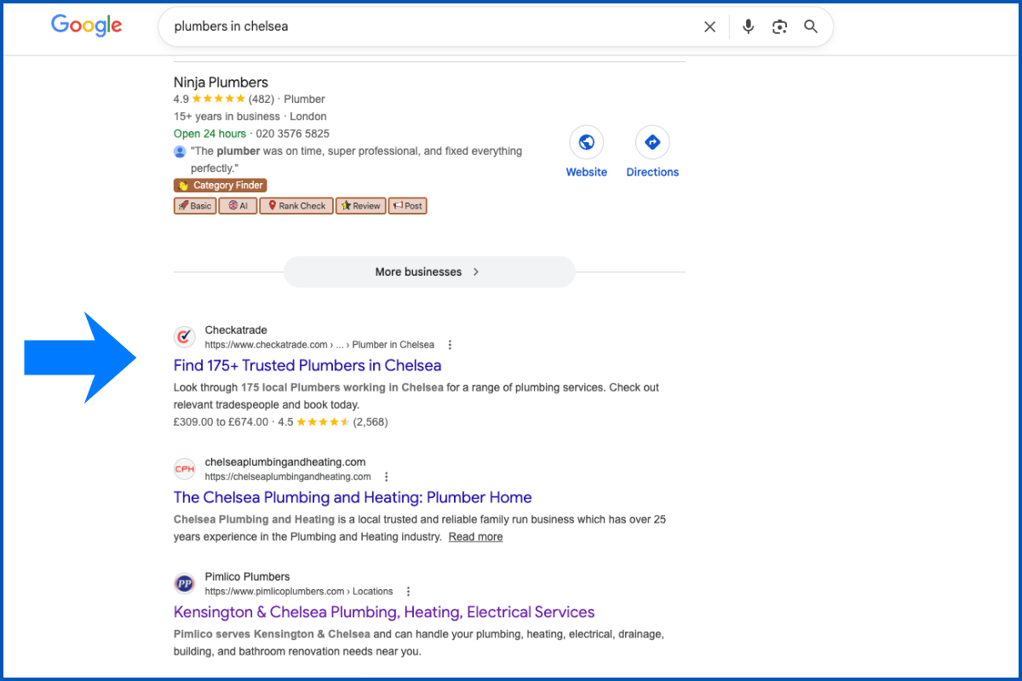Click inside the search input field

[x=426, y=26]
